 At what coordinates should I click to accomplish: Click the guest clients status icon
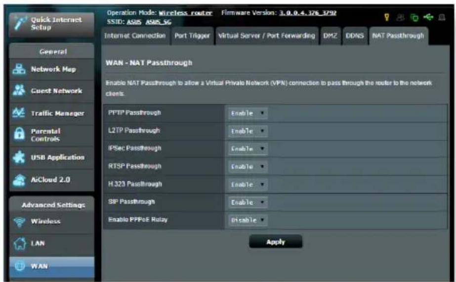point(401,18)
